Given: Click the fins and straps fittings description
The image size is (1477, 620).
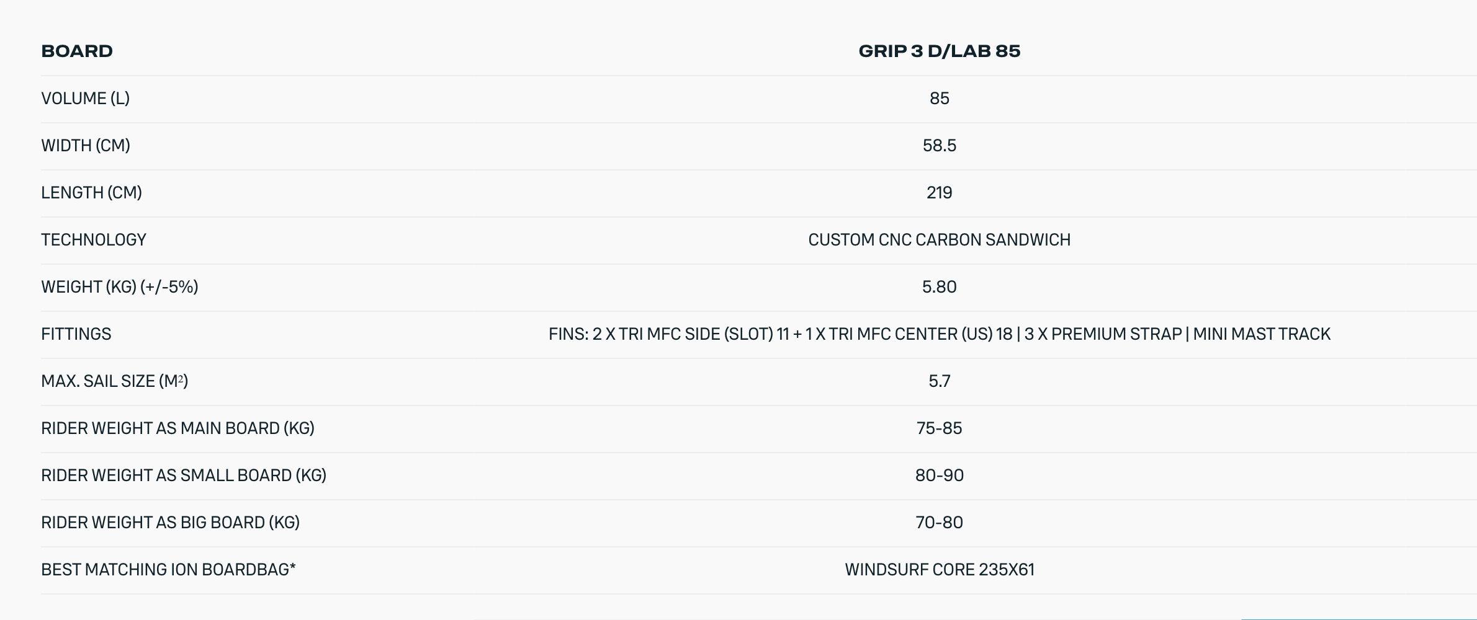Looking at the screenshot, I should coord(939,334).
